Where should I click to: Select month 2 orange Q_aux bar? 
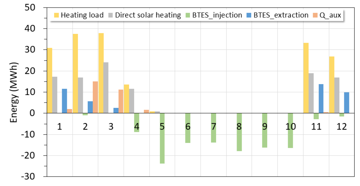coord(95,97)
